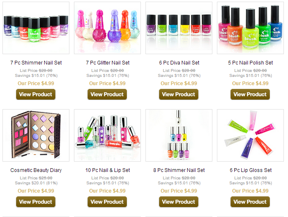This screenshot has width=288, height=217.
Task: View Product for 6 Pc Diva Nail Set
Action: point(179,94)
